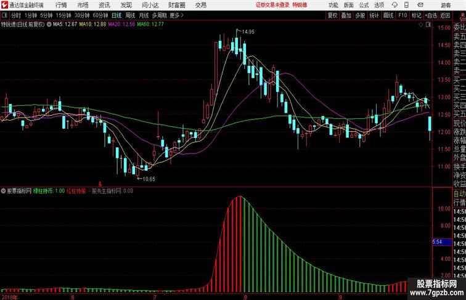Click the 证券交易未登录 login link
The height and width of the screenshot is (300, 466).
(272, 5)
